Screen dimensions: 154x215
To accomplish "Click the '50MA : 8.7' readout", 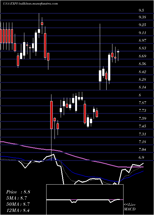I will click(18, 204).
